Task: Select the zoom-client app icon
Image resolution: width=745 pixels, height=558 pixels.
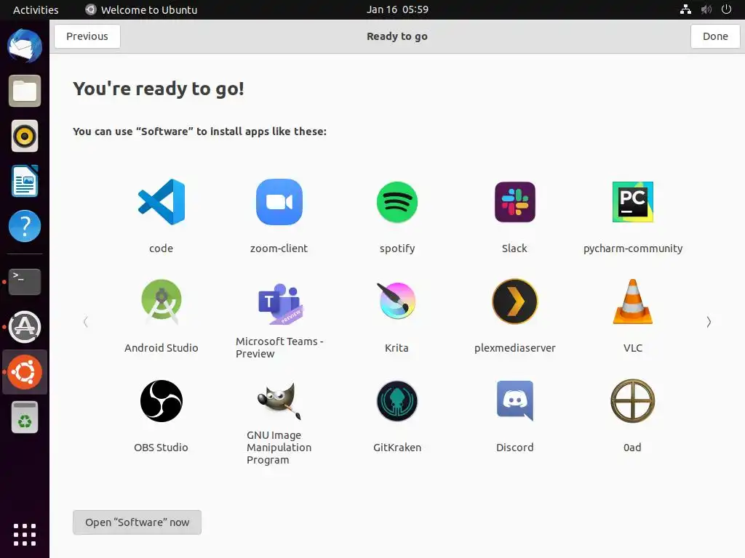Action: click(x=279, y=202)
